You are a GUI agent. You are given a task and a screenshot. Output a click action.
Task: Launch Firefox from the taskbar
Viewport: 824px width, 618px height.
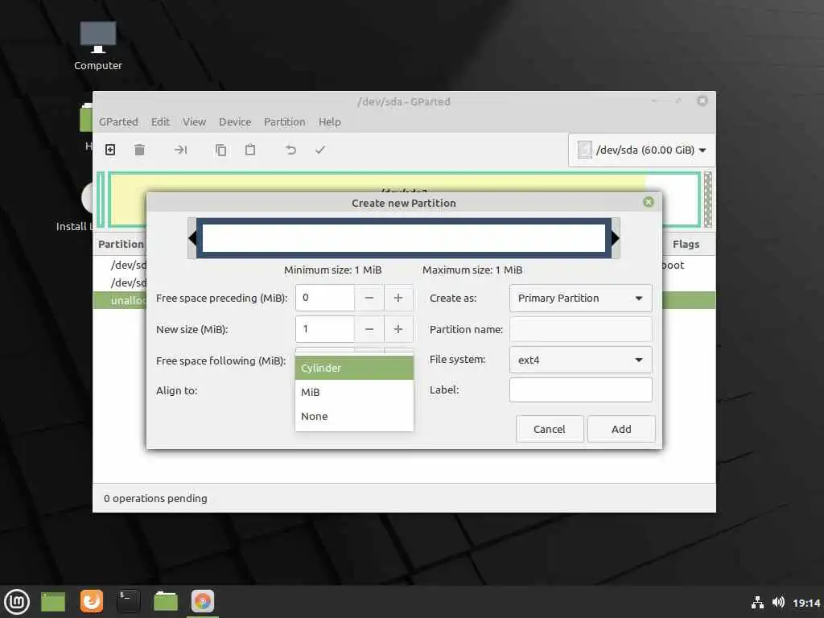click(92, 601)
